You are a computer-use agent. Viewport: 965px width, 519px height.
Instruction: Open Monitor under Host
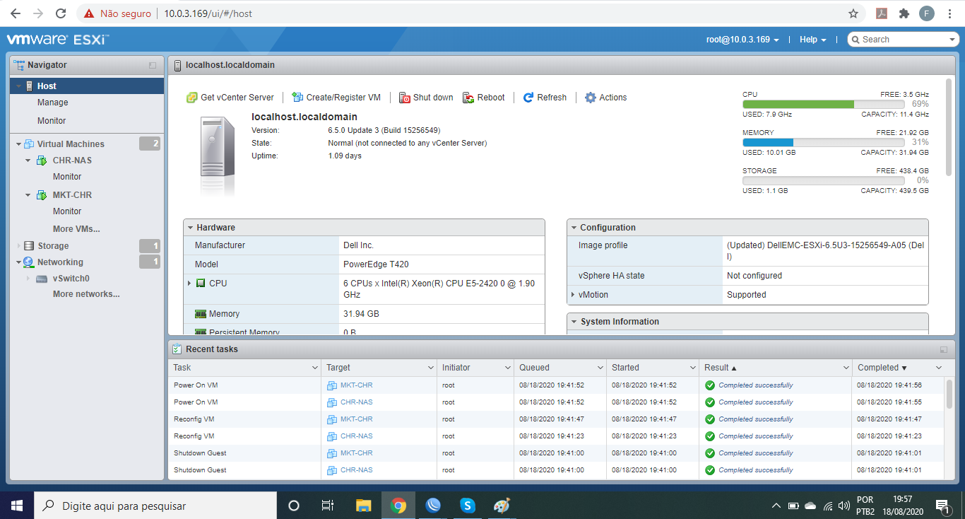(x=52, y=121)
